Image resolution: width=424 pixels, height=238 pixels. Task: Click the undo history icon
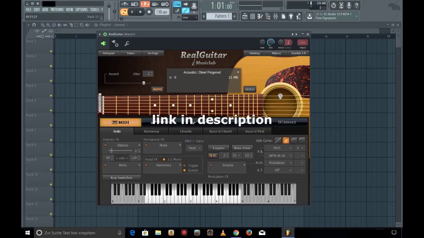pyautogui.click(x=334, y=5)
